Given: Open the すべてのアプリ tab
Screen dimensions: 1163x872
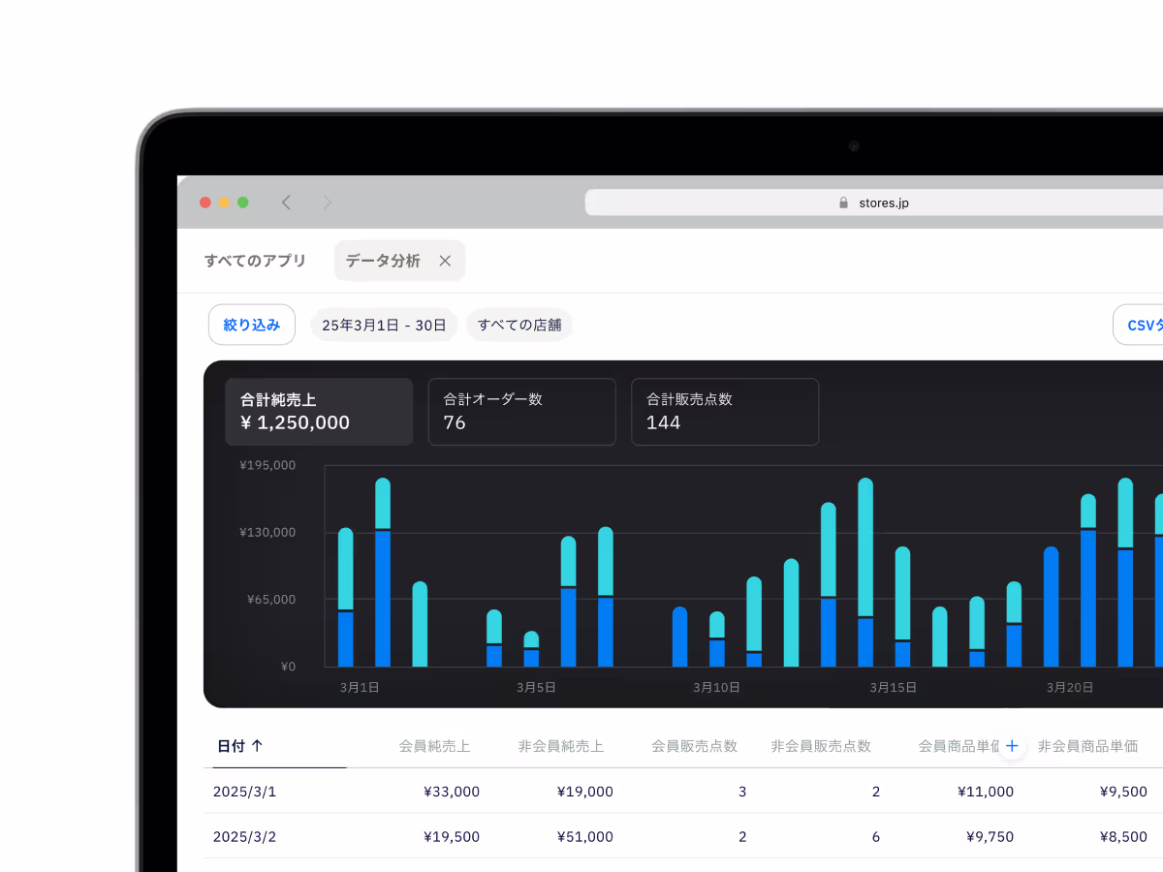Looking at the screenshot, I should pyautogui.click(x=255, y=261).
